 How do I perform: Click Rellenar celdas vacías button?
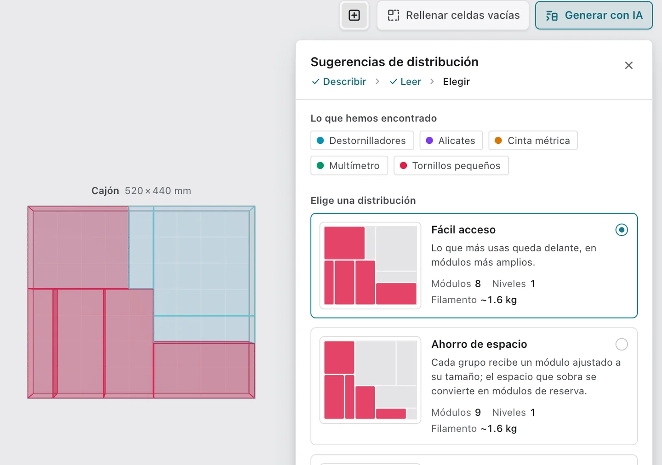coord(453,15)
